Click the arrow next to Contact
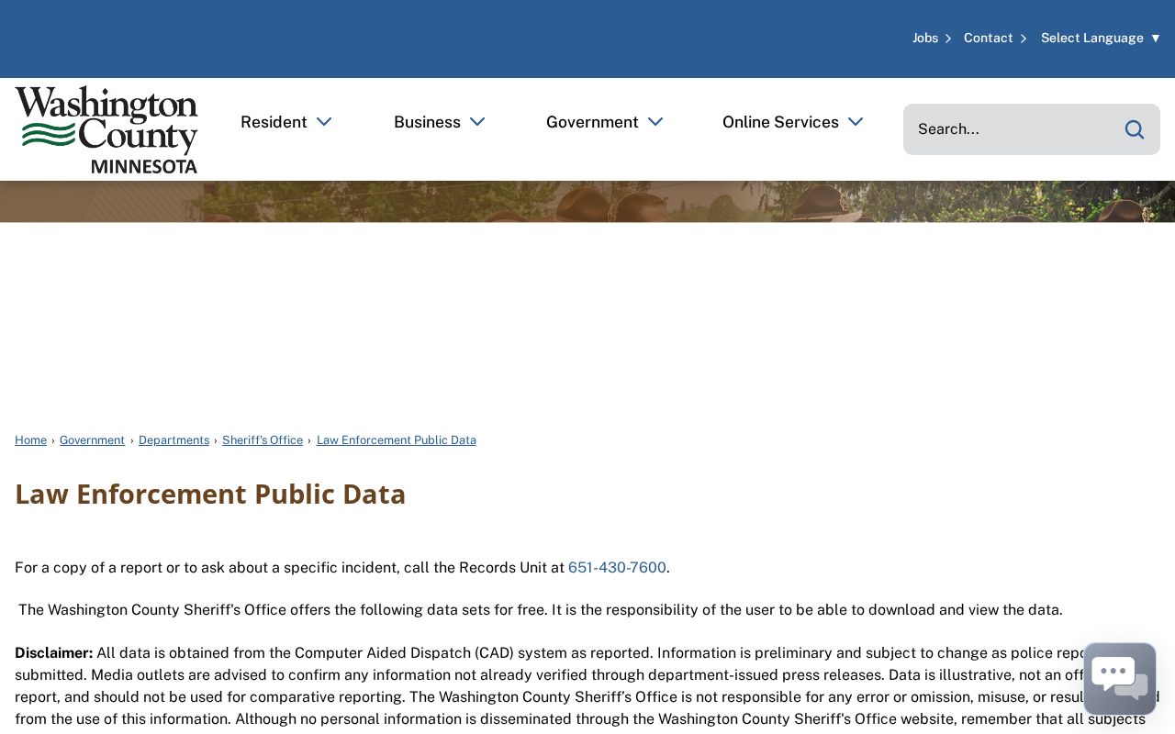The height and width of the screenshot is (734, 1175). (x=1024, y=39)
